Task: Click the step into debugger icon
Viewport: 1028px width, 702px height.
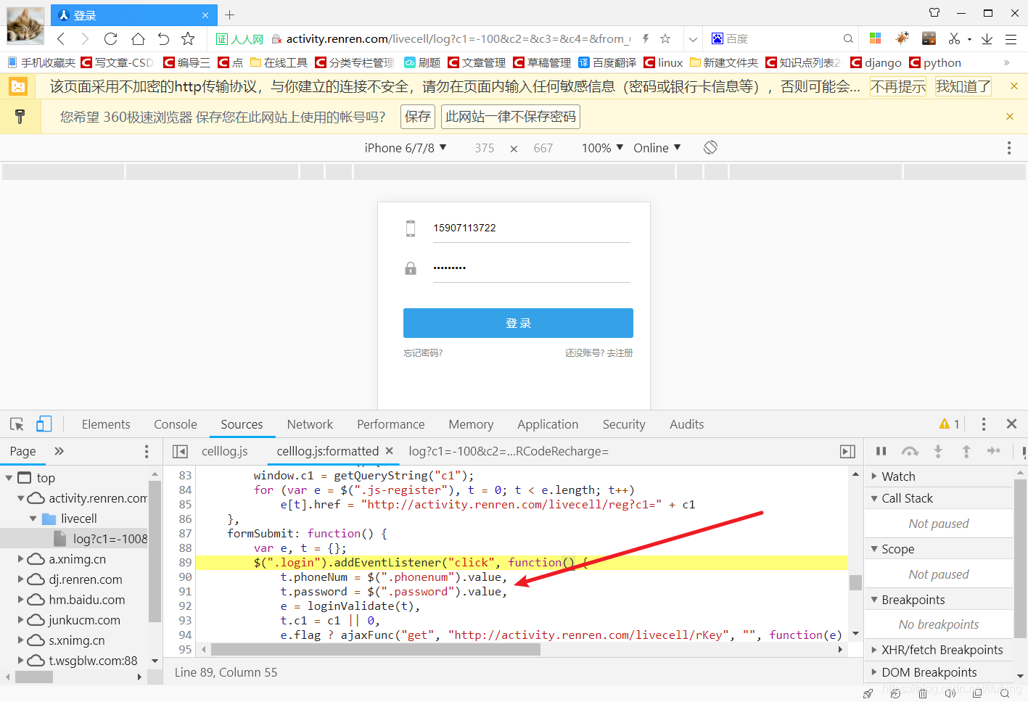Action: [938, 451]
